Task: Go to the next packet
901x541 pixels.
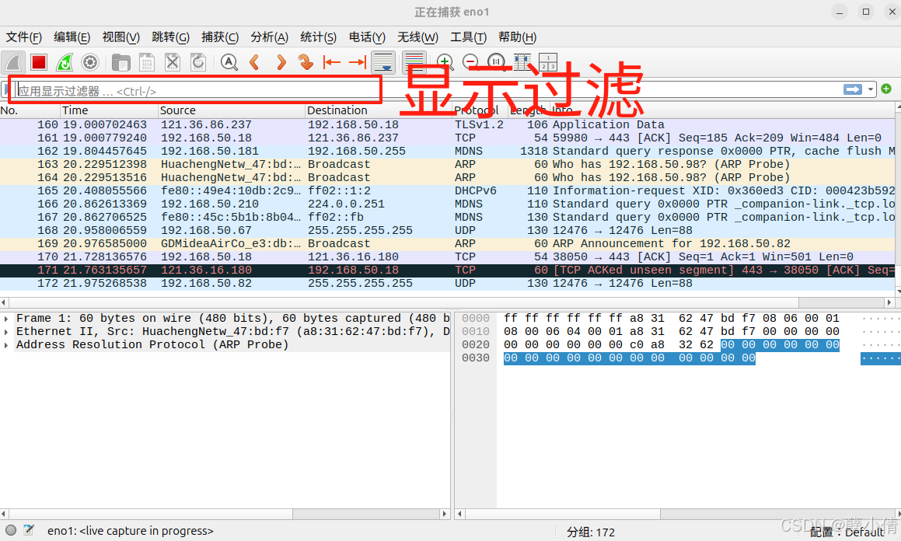Action: pos(281,62)
